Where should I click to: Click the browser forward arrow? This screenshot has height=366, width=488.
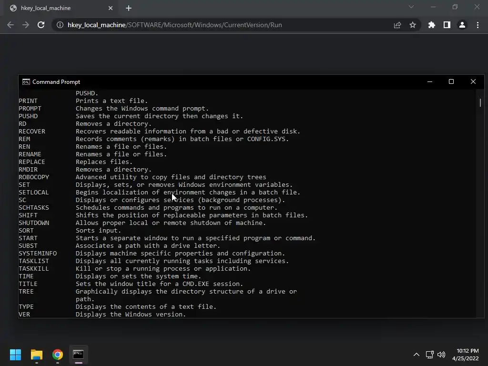[x=26, y=25]
